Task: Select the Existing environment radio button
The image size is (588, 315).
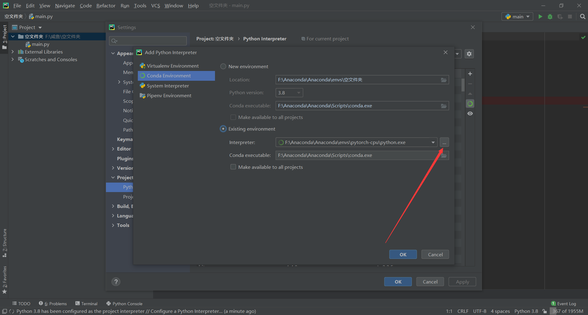Action: (x=223, y=129)
